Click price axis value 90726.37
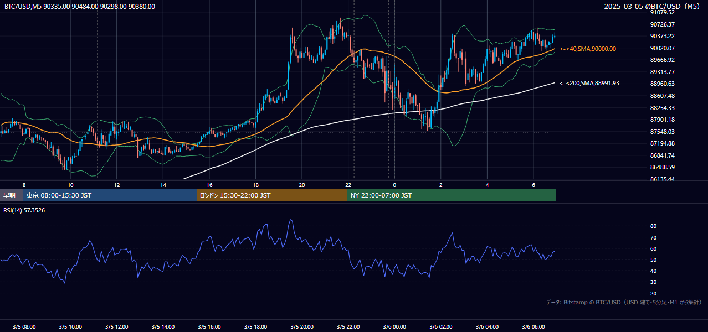 pyautogui.click(x=662, y=24)
